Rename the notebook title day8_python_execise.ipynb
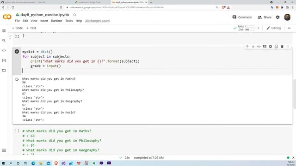 pyautogui.click(x=44, y=15)
